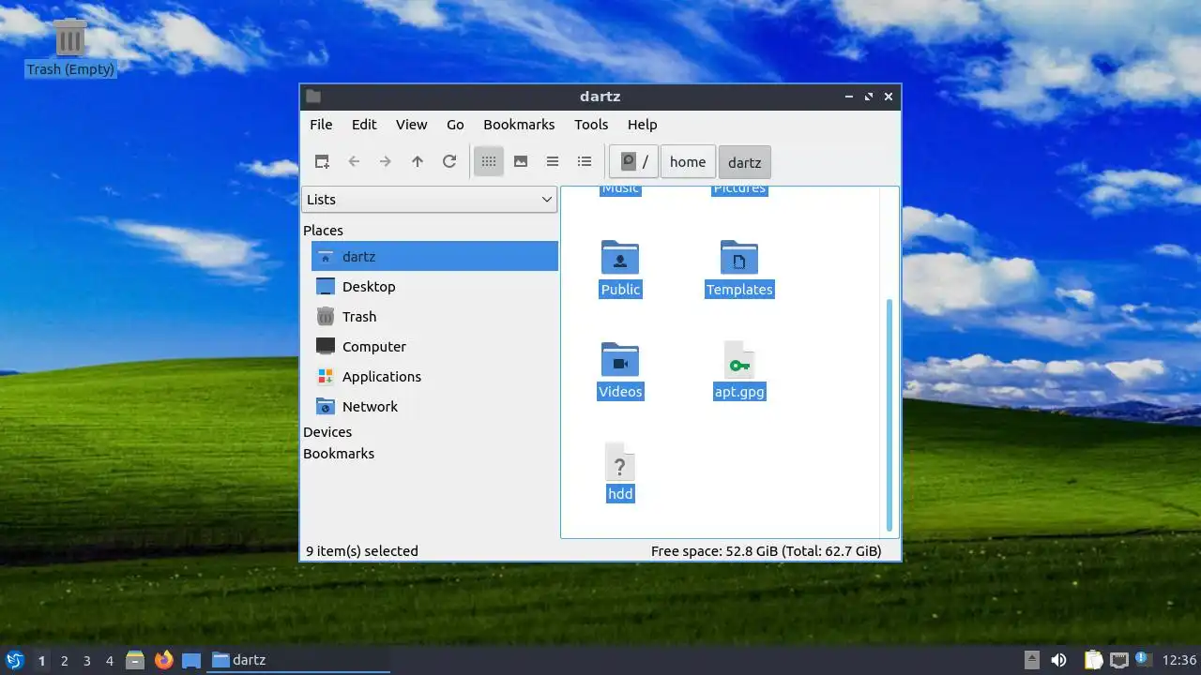The height and width of the screenshot is (675, 1201).
Task: Click the Places section header
Action: 323,230
